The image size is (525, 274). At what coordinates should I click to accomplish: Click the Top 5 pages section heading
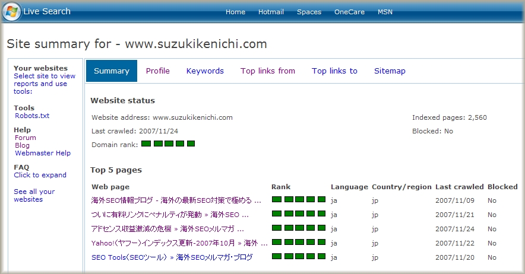click(x=116, y=170)
